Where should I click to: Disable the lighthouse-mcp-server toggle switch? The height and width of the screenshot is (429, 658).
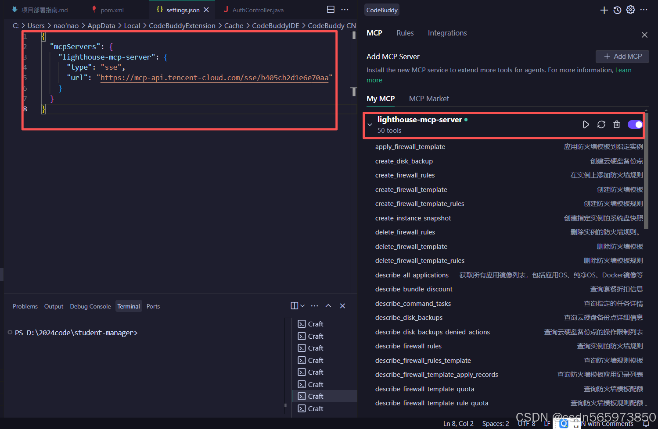tap(635, 124)
